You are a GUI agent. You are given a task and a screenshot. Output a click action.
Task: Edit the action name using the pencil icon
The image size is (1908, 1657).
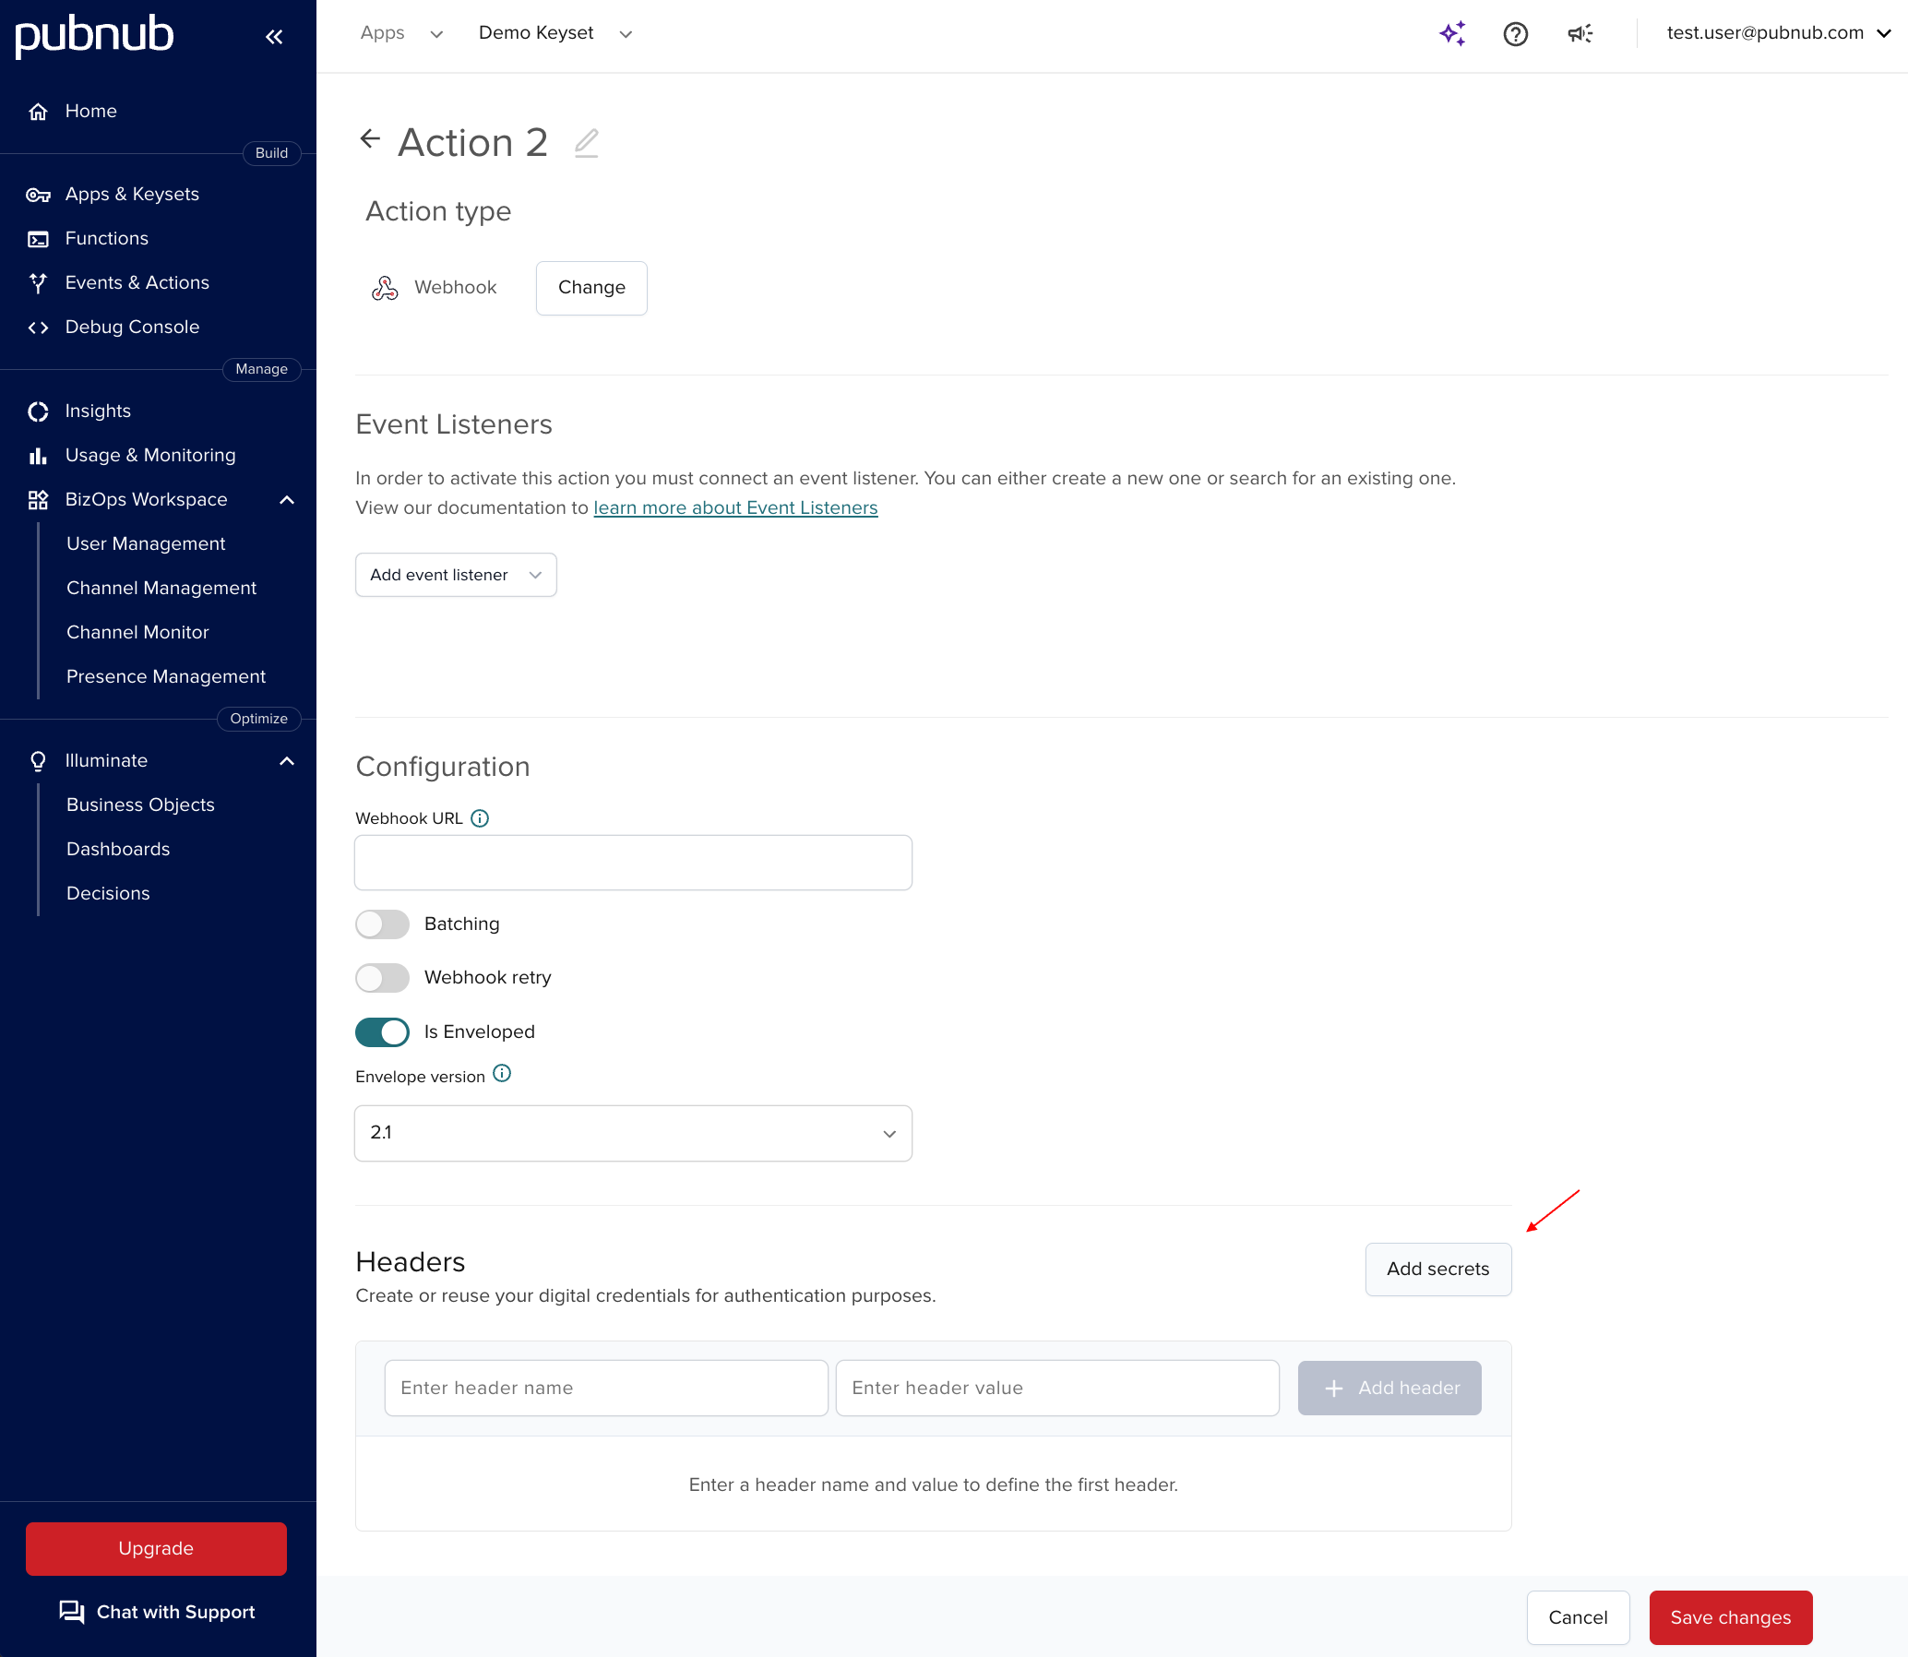(x=587, y=142)
